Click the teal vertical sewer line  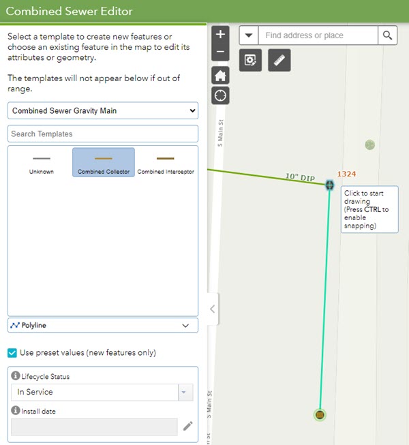pyautogui.click(x=325, y=298)
